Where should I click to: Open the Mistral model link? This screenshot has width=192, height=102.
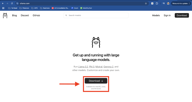click(99, 67)
